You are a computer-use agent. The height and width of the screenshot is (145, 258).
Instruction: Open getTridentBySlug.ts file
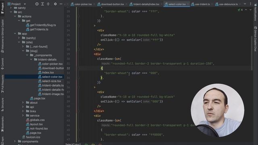(x=41, y=25)
